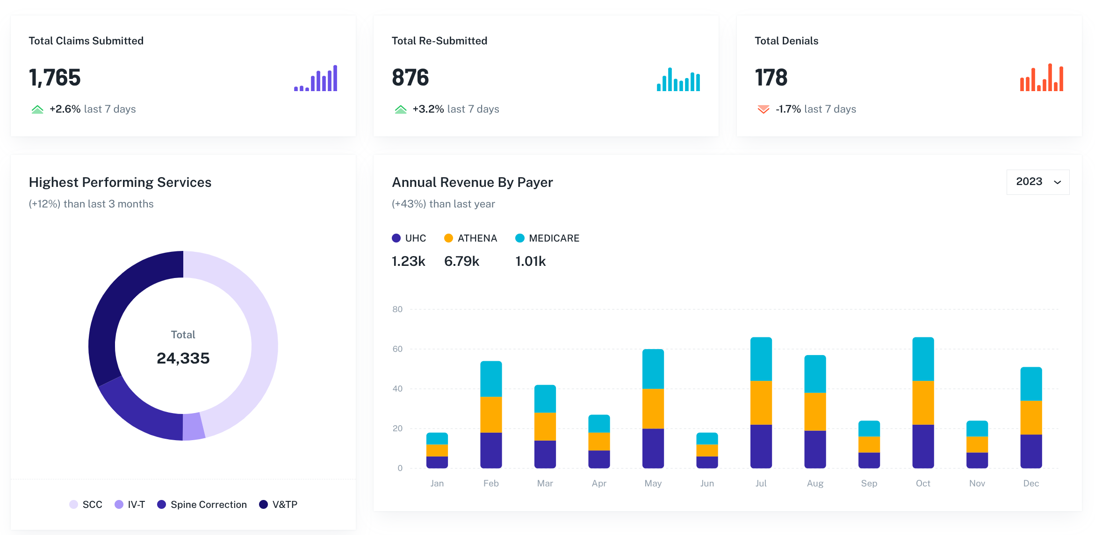The width and height of the screenshot is (1095, 535).
Task: Click the Total Denials card title
Action: [786, 41]
